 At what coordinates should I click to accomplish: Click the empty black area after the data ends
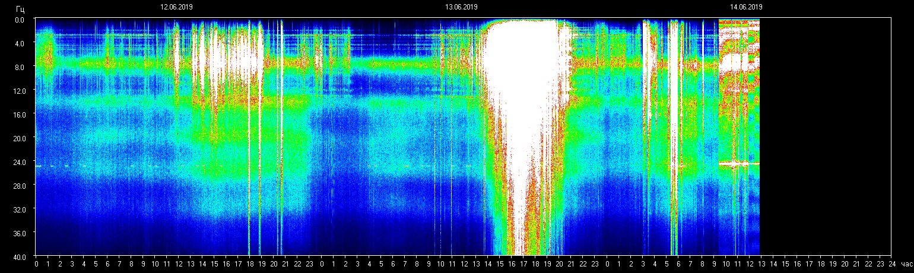click(x=825, y=136)
